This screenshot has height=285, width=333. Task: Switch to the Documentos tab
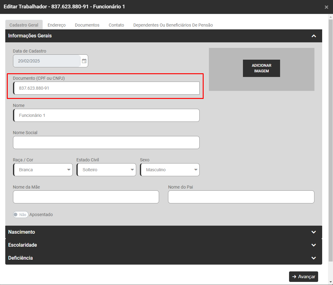(x=87, y=25)
